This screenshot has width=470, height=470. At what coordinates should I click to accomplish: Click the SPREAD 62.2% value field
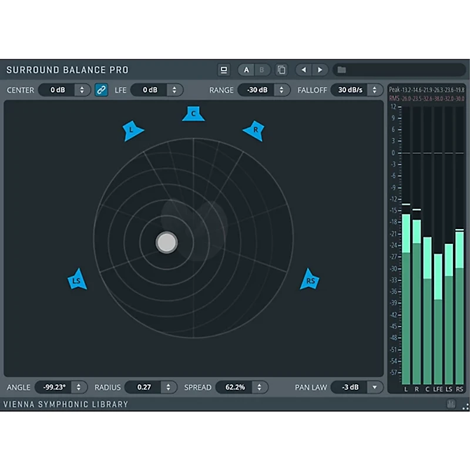coord(234,387)
